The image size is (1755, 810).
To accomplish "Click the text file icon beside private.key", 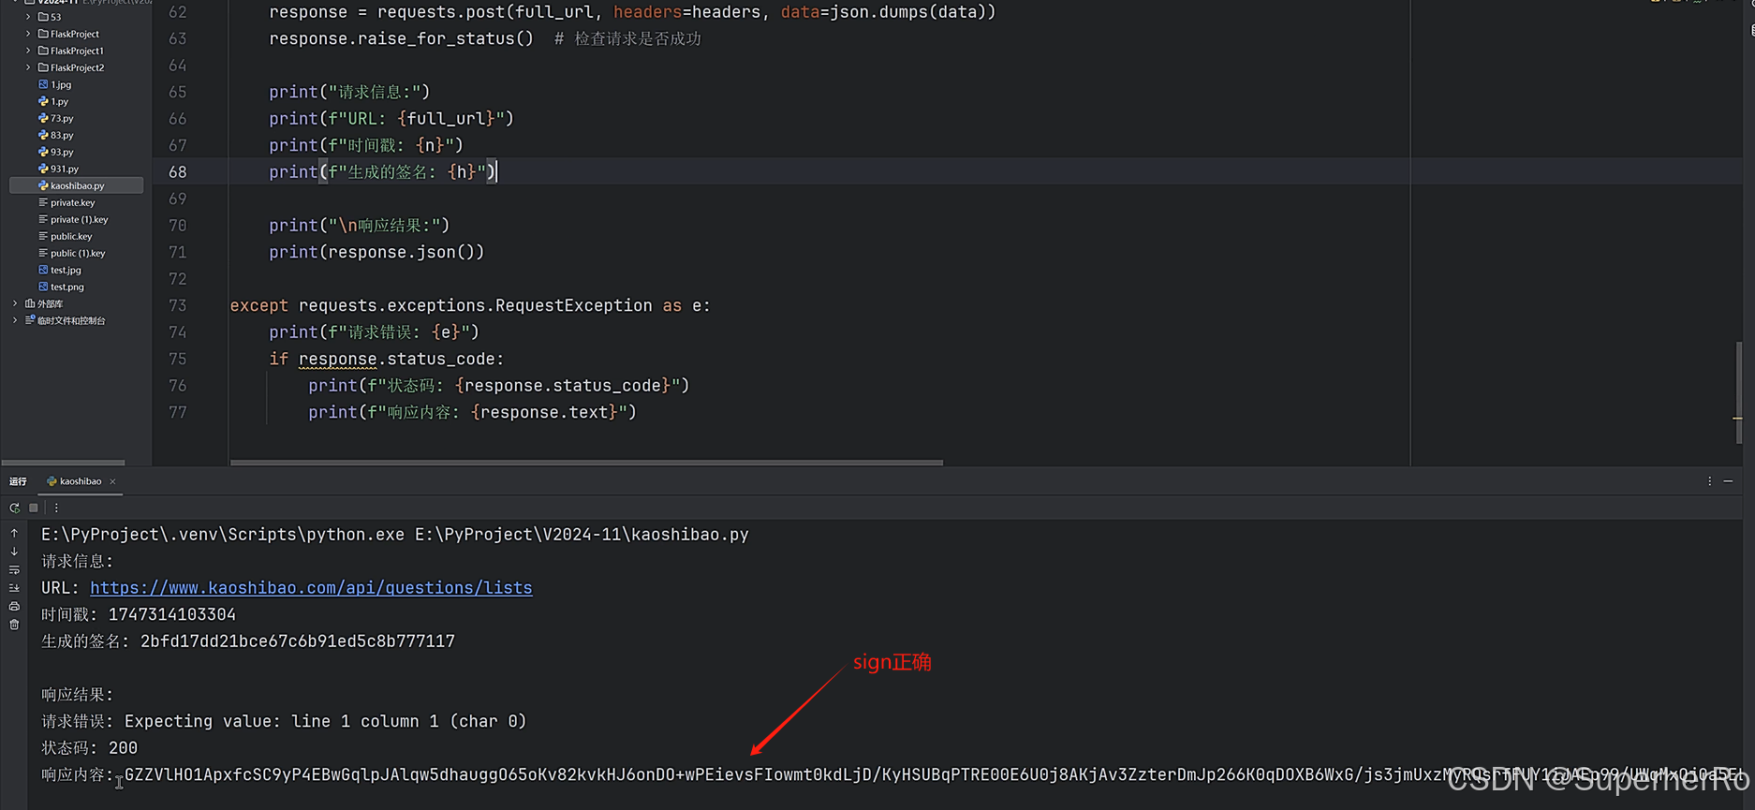I will 43,202.
